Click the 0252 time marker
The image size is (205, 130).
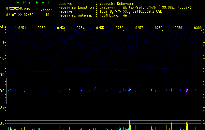(x=41, y=28)
